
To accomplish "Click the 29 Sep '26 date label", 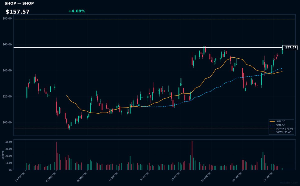I will tap(268, 176).
